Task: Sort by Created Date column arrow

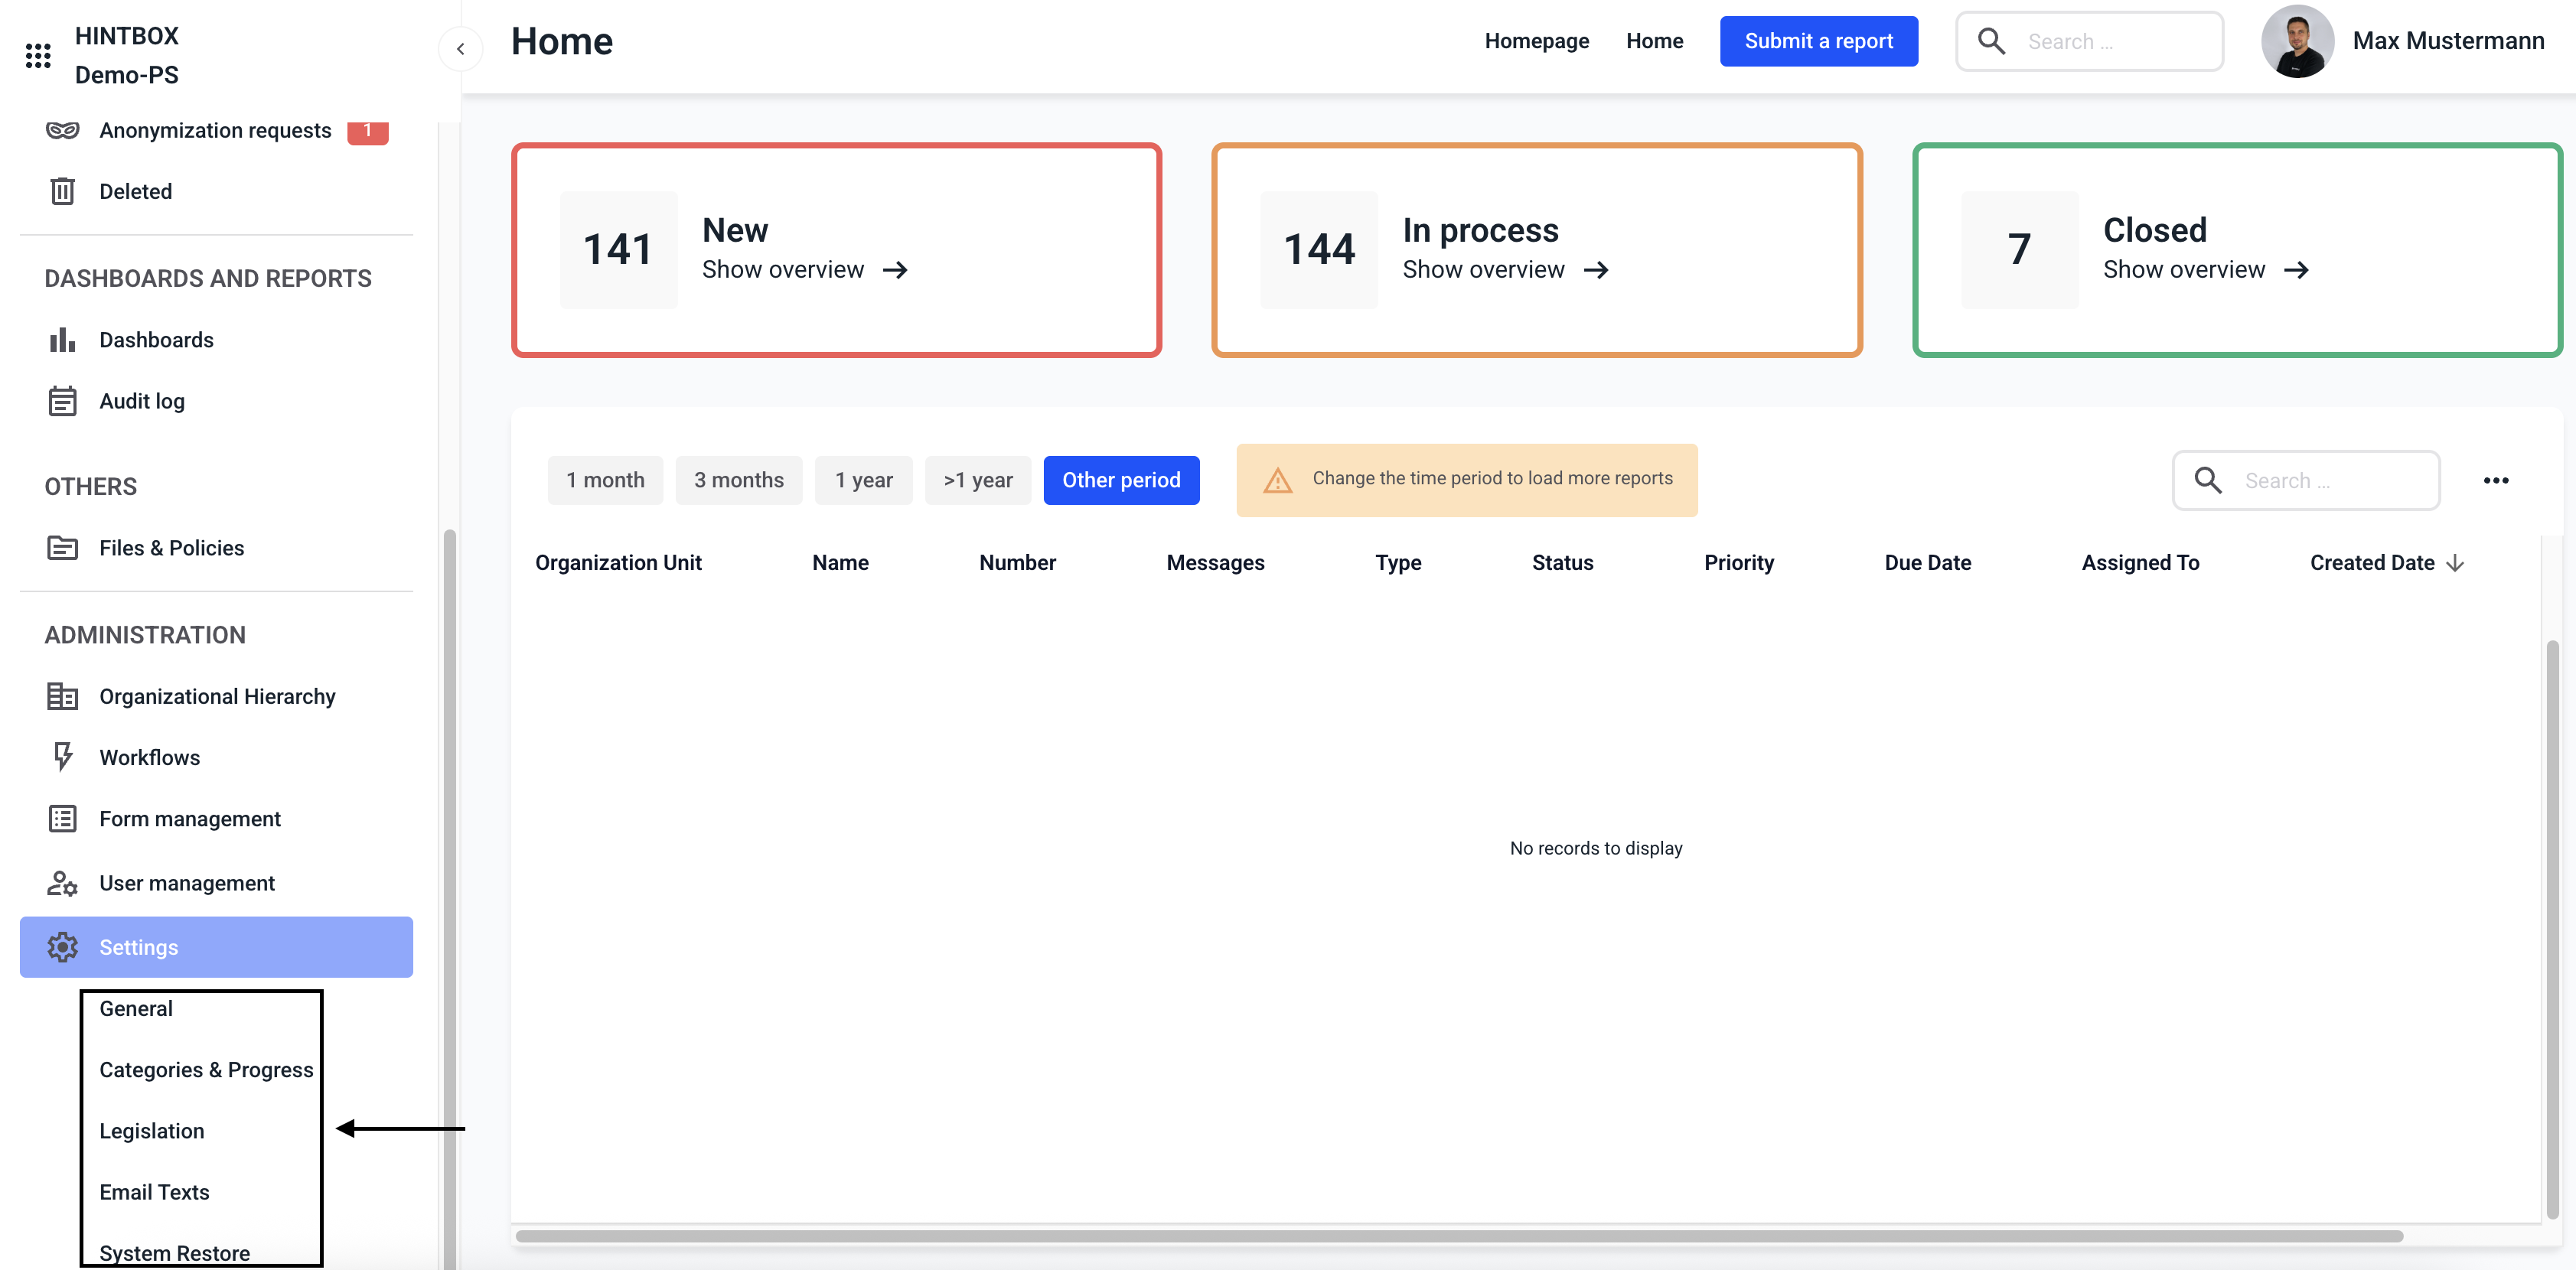Action: [x=2455, y=563]
